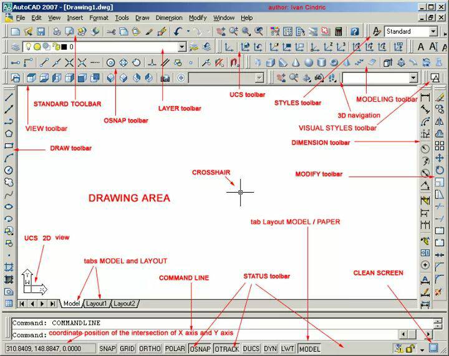Image resolution: width=449 pixels, height=356 pixels.
Task: Click the Undo arrow icon
Action: point(178,31)
